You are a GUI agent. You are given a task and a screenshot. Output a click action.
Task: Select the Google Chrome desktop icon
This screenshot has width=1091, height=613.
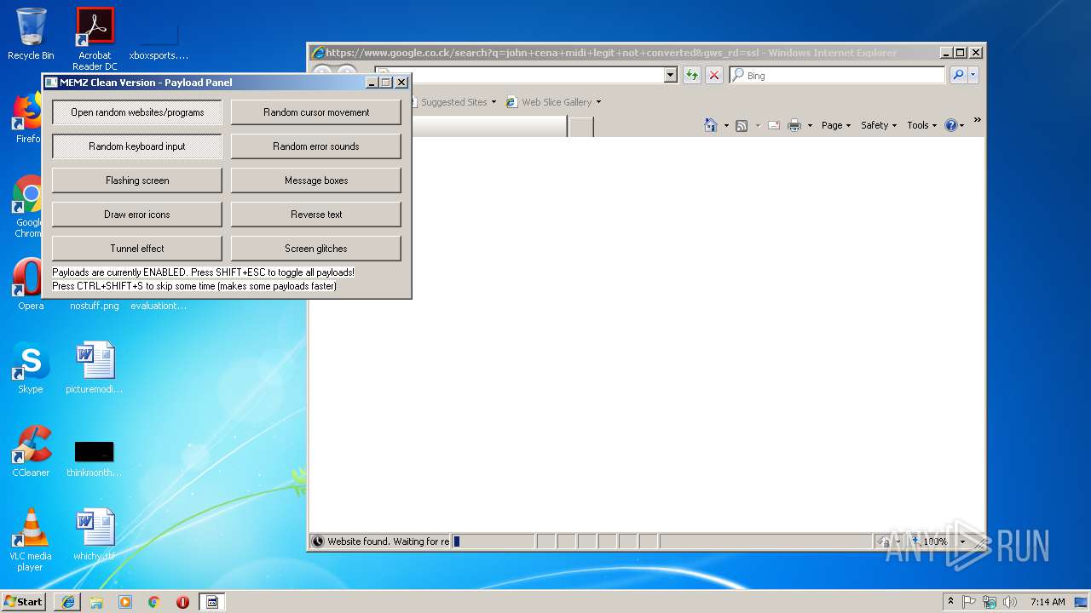(29, 207)
